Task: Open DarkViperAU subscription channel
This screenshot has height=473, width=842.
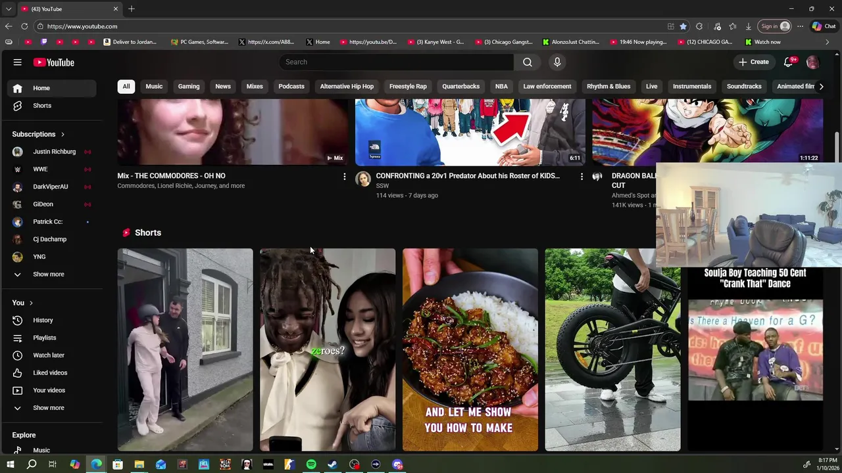Action: pos(53,187)
